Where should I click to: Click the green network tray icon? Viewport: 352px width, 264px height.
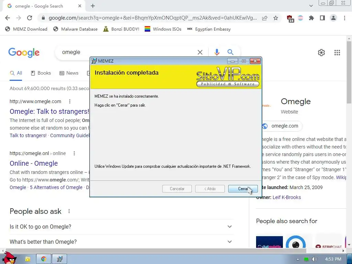pyautogui.click(x=306, y=259)
